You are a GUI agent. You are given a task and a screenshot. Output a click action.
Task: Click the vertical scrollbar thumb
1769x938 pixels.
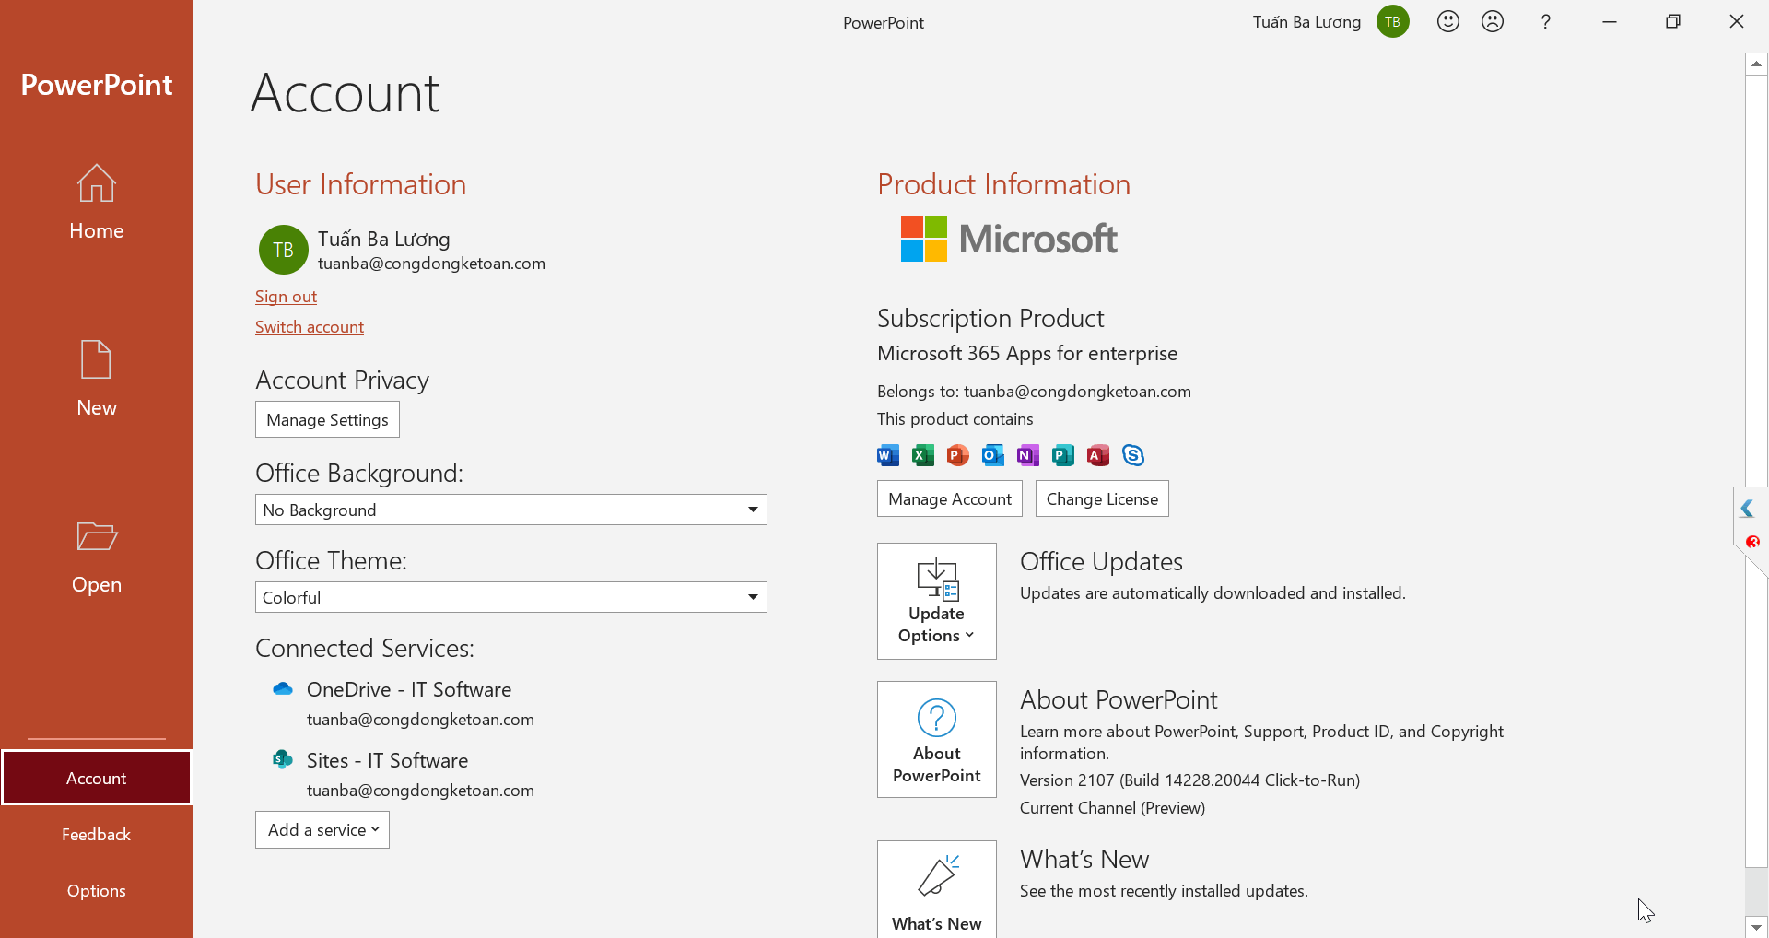pyautogui.click(x=1757, y=471)
